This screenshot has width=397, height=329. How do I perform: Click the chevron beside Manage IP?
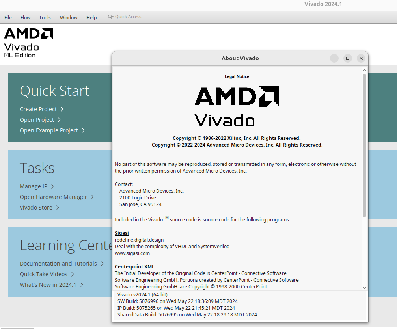point(52,186)
